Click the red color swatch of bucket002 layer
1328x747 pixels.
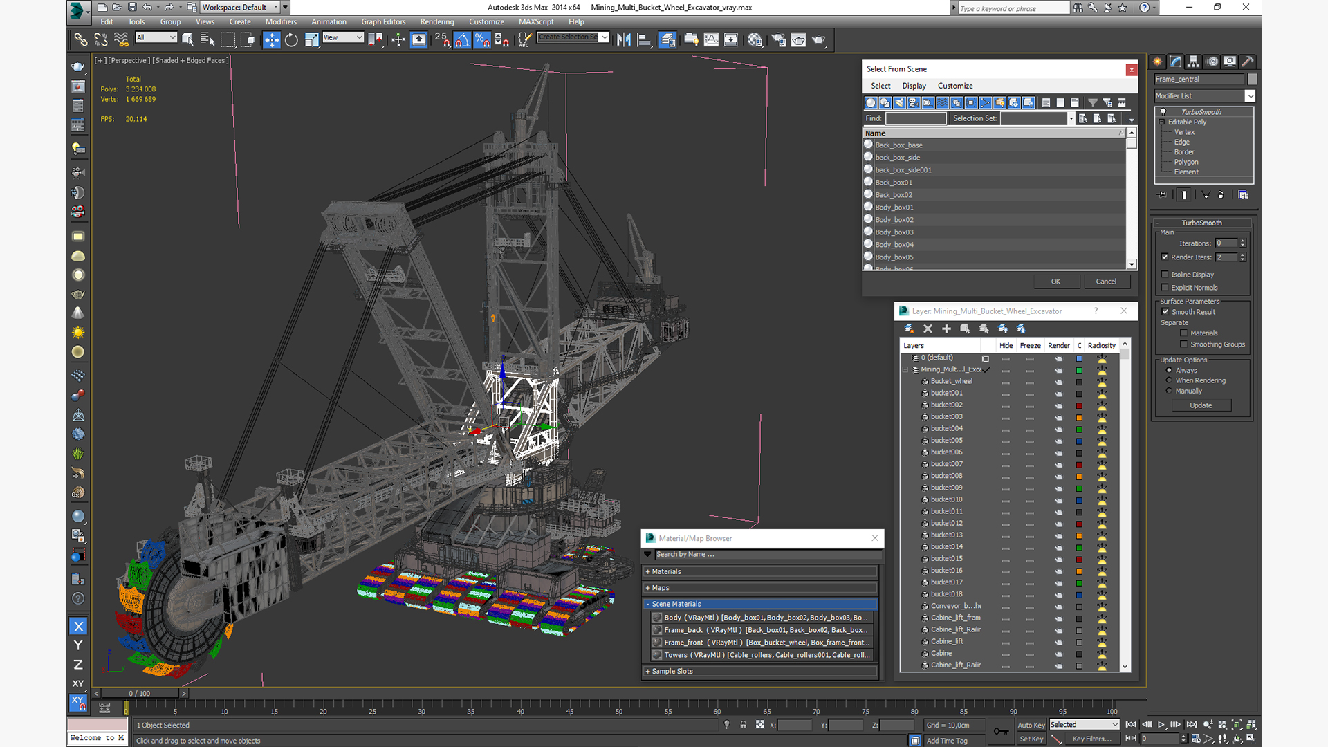click(1078, 405)
